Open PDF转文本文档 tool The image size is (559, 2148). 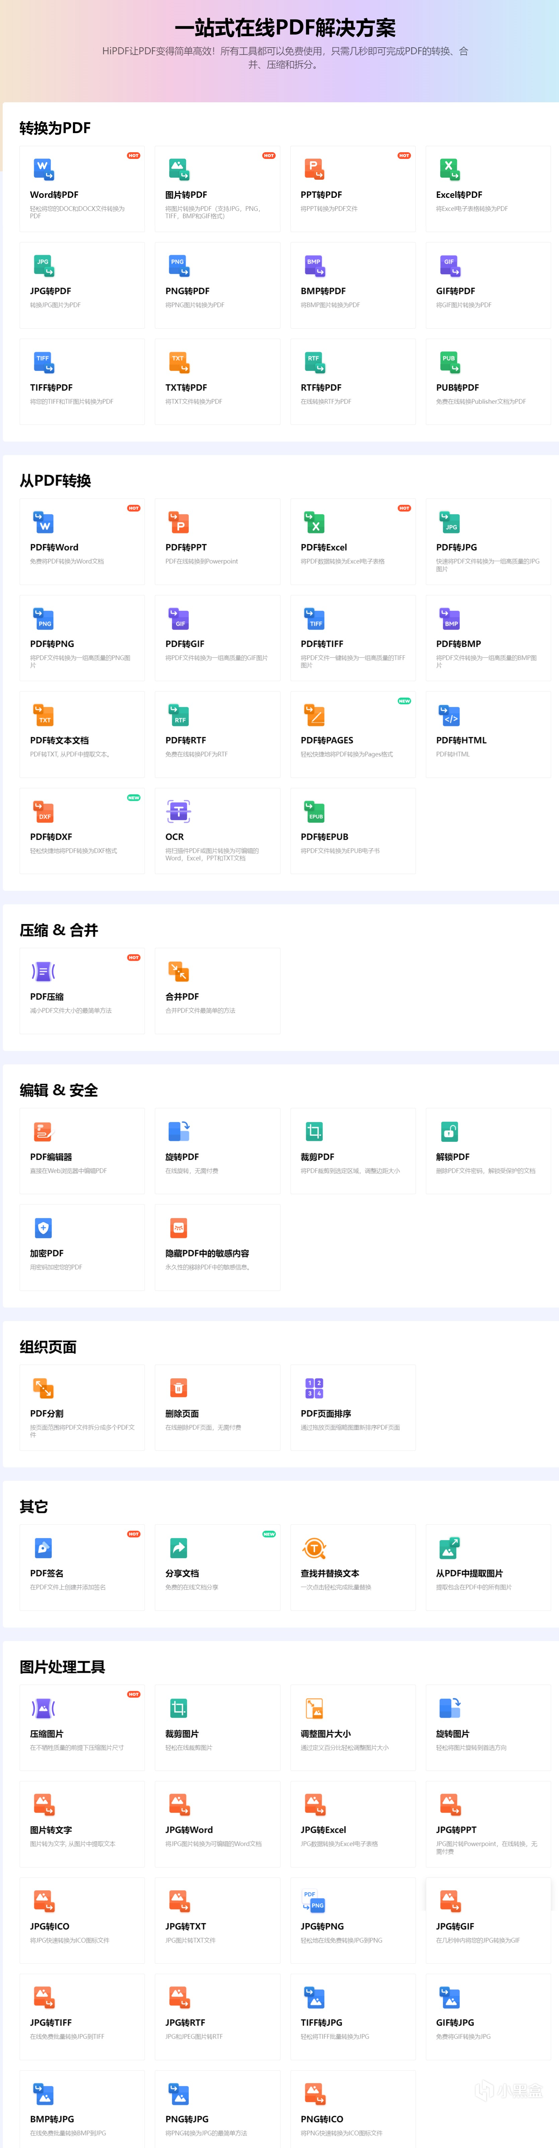(x=59, y=741)
